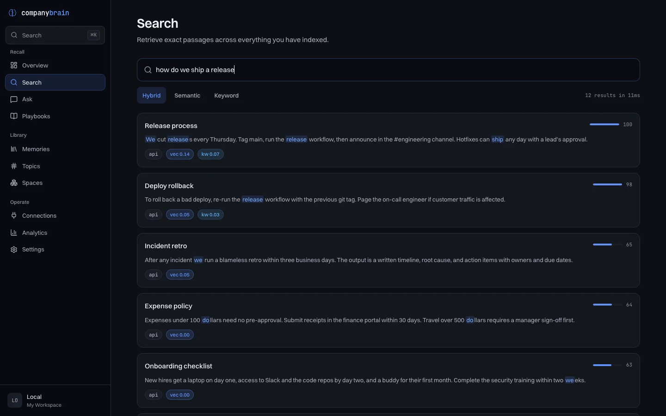Click the vec 0.14 tag
666x416 pixels.
coord(180,154)
